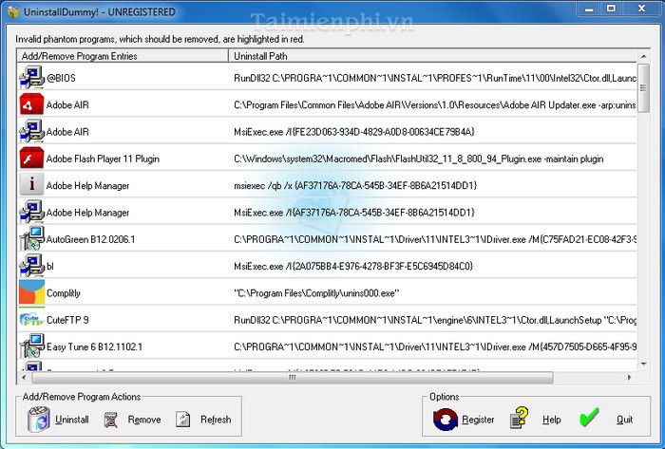Click the installer icon for Adobe Help Manager MsiExec row
Image resolution: width=665 pixels, height=449 pixels.
click(x=31, y=212)
